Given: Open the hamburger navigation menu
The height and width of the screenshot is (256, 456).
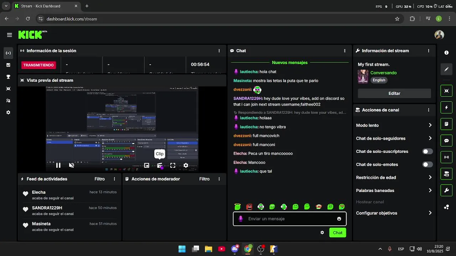Looking at the screenshot, I should tap(9, 35).
